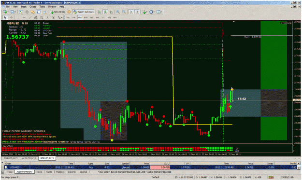Screen dimensions: 302x180
Task: Switch chart to M1 timeframe
Action: pos(68,17)
